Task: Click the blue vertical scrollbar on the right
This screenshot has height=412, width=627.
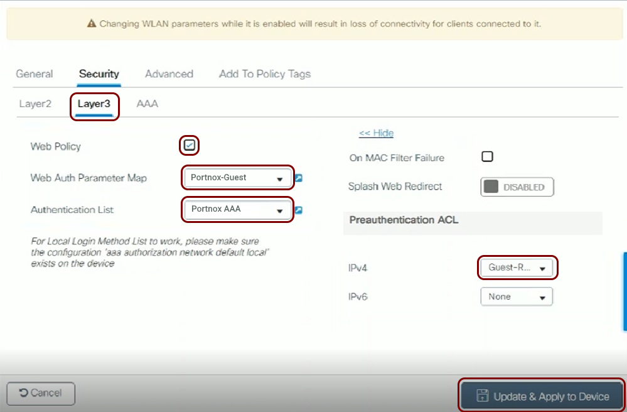Action: pyautogui.click(x=624, y=291)
